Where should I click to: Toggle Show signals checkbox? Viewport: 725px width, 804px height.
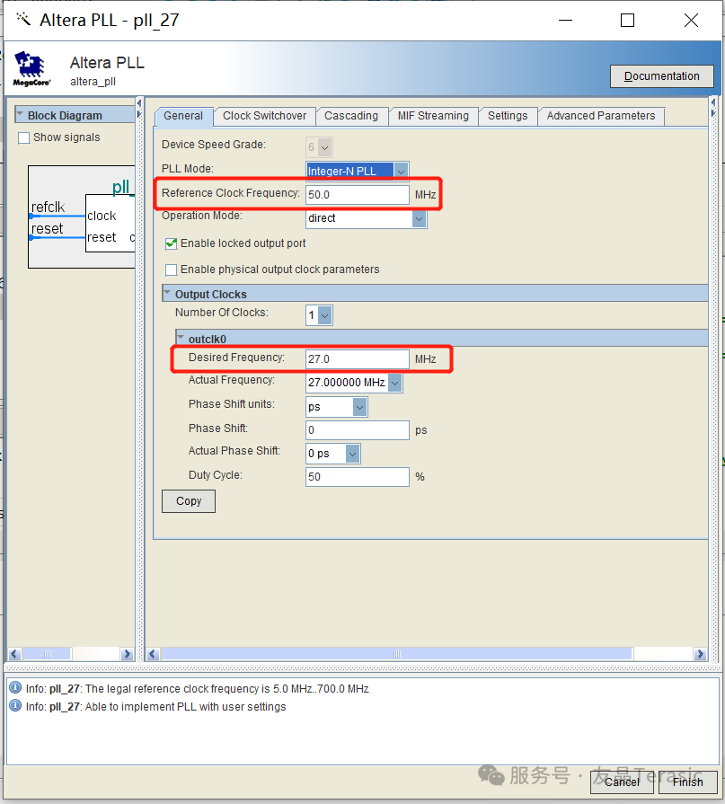tap(23, 138)
